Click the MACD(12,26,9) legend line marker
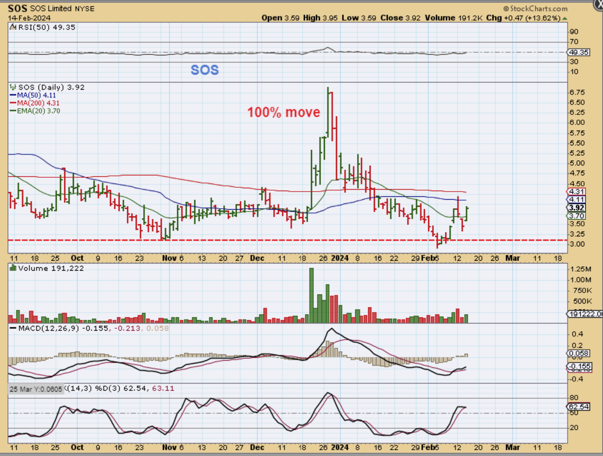The image size is (603, 456). tap(13, 328)
